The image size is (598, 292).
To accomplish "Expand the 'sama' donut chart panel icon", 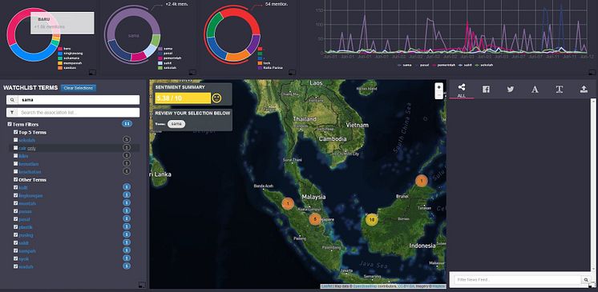I will tap(192, 72).
